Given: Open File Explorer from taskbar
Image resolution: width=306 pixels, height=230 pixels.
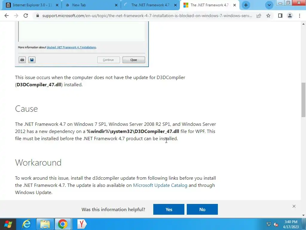Looking at the screenshot, I should pos(45,224).
